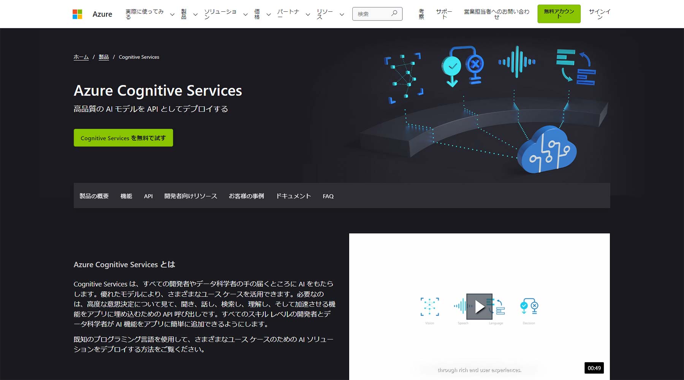684x380 pixels.
Task: Click the vision network graphic in hero
Action: [x=404, y=78]
